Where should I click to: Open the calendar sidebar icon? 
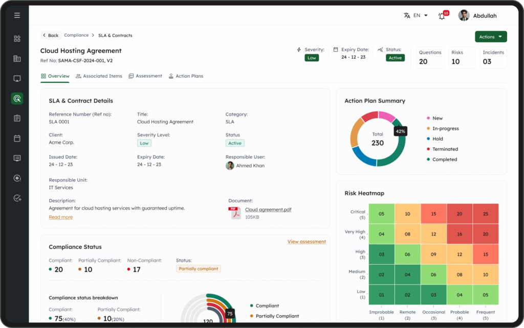17,138
